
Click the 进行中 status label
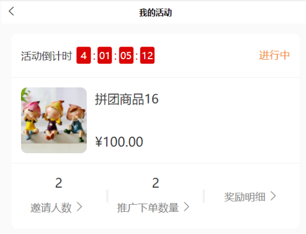[x=274, y=55]
